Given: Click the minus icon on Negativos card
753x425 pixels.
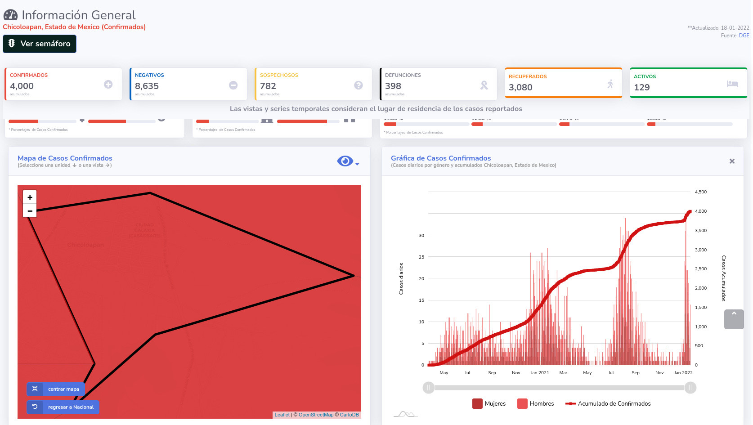Looking at the screenshot, I should click(233, 85).
